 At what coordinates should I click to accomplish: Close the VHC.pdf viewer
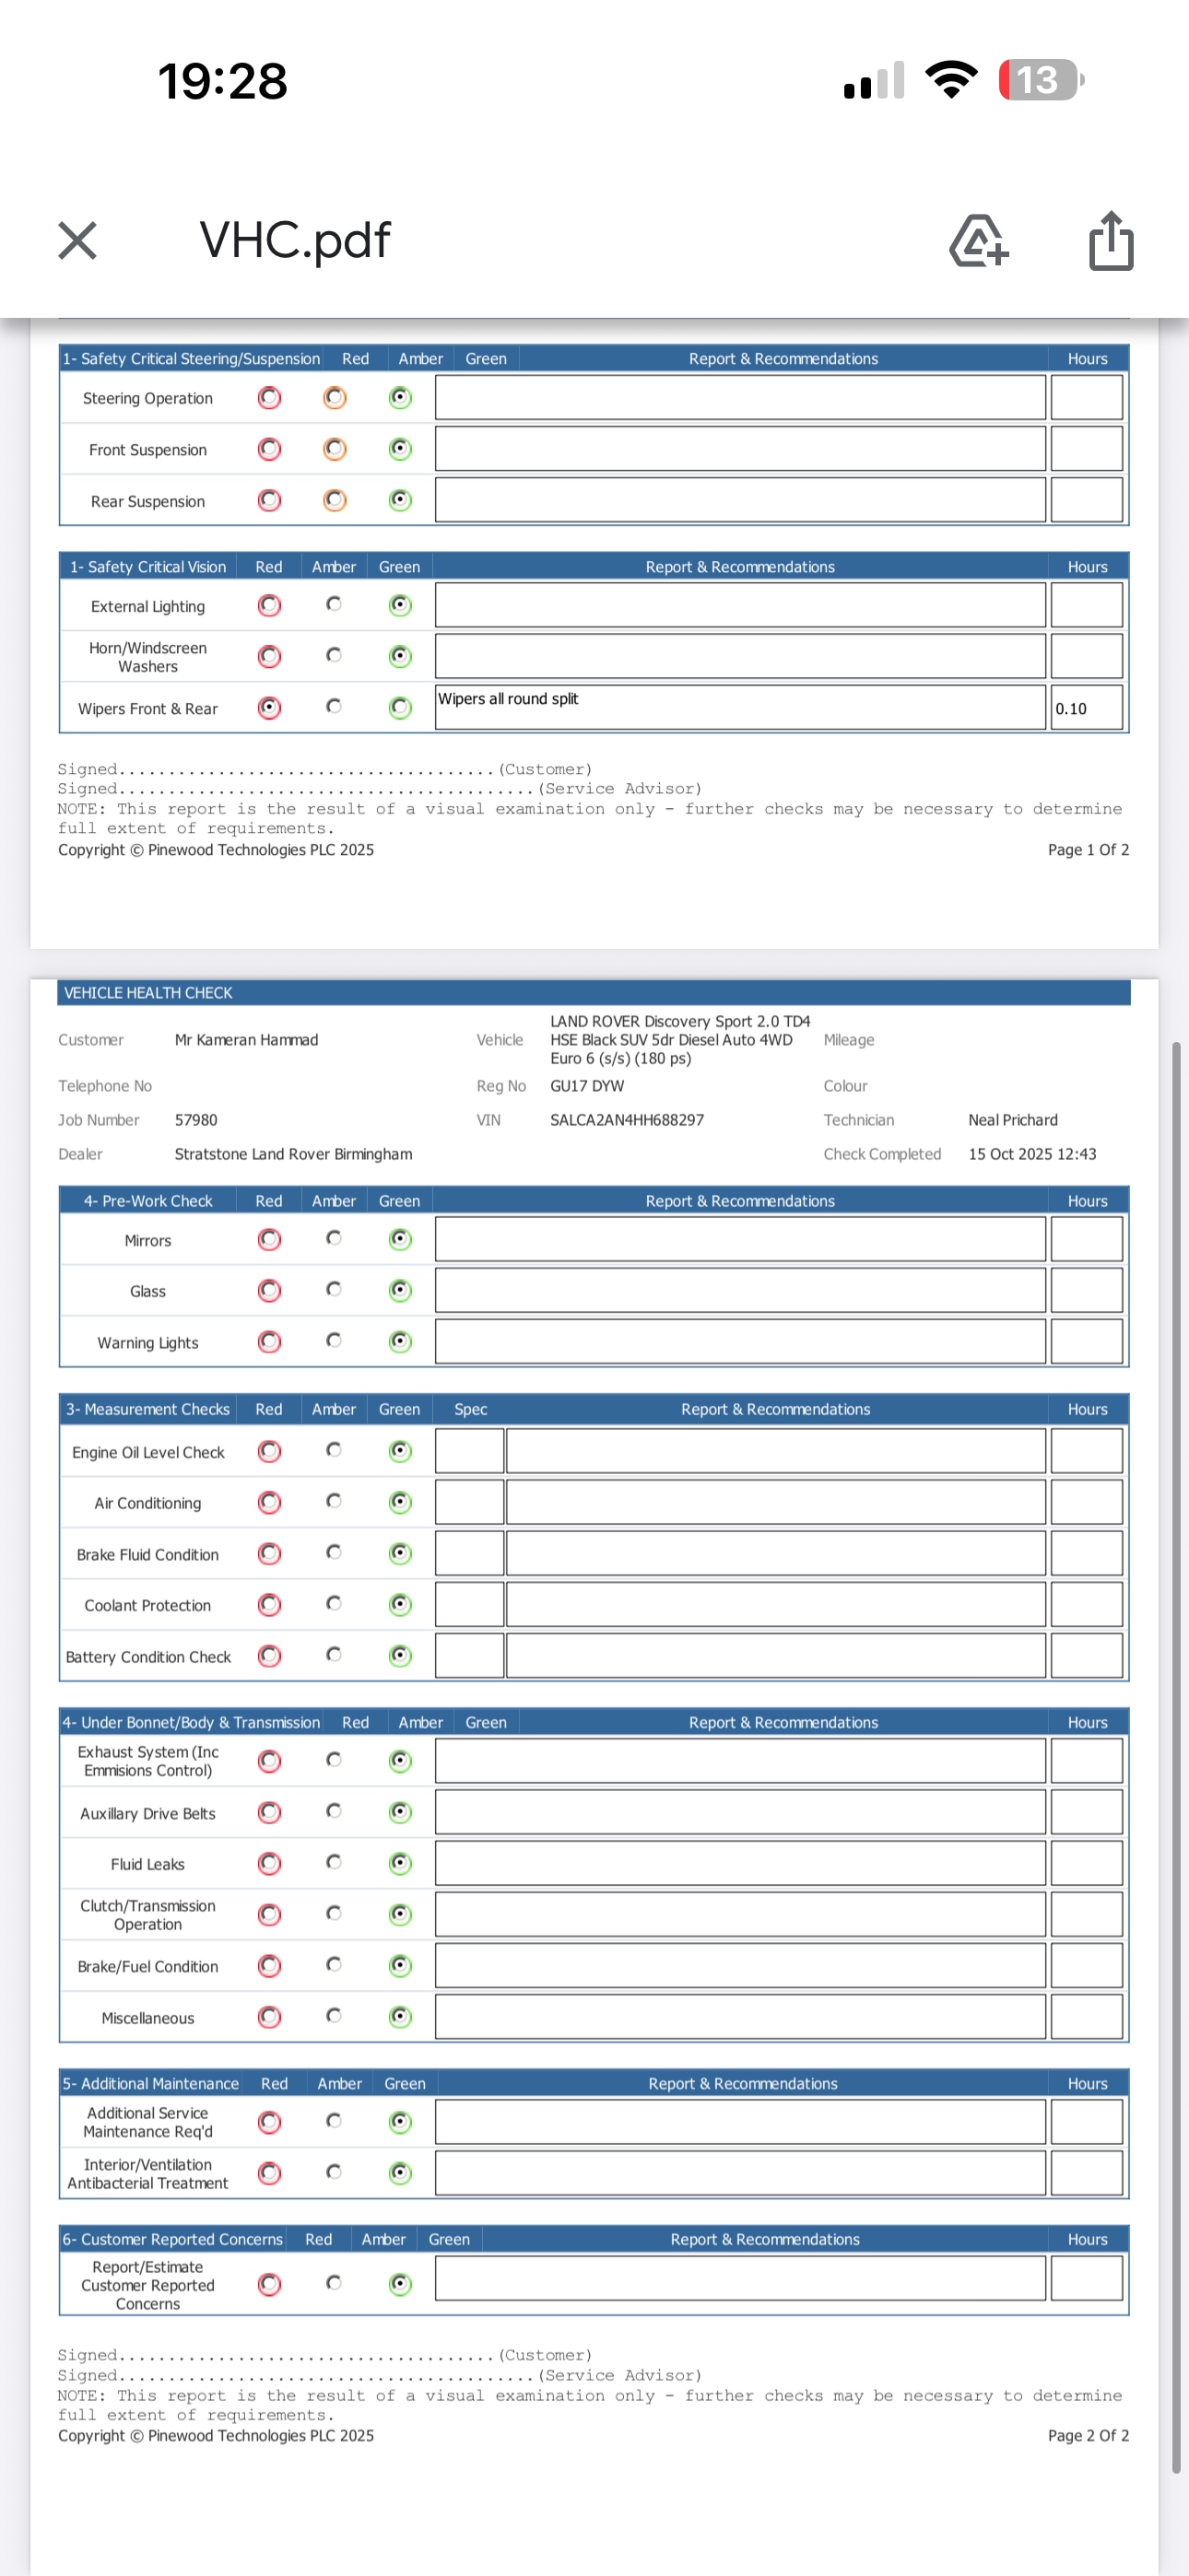coord(77,241)
